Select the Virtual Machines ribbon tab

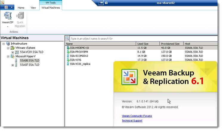click(51, 8)
